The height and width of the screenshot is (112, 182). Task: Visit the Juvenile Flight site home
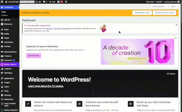(x=12, y=2)
